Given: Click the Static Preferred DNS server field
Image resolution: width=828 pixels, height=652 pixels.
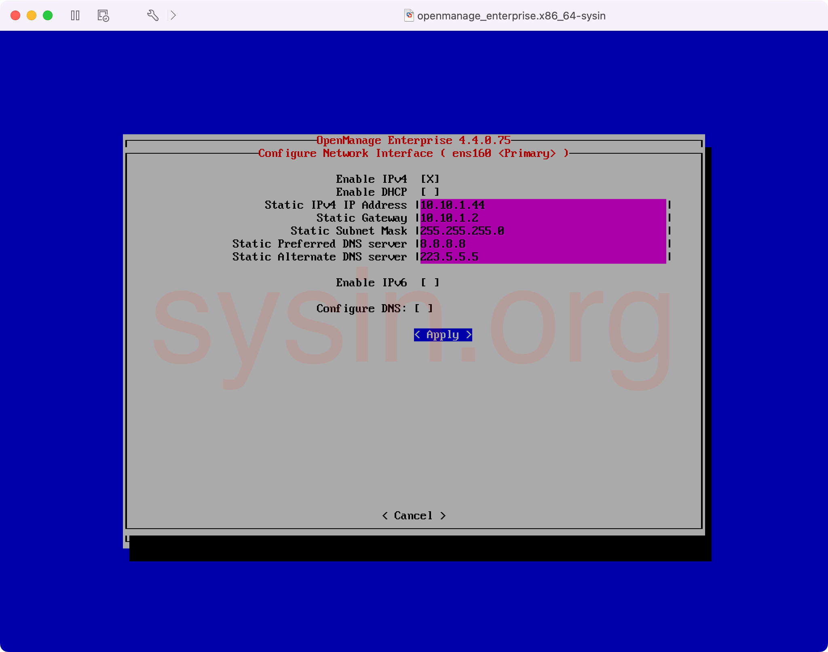Looking at the screenshot, I should (543, 244).
